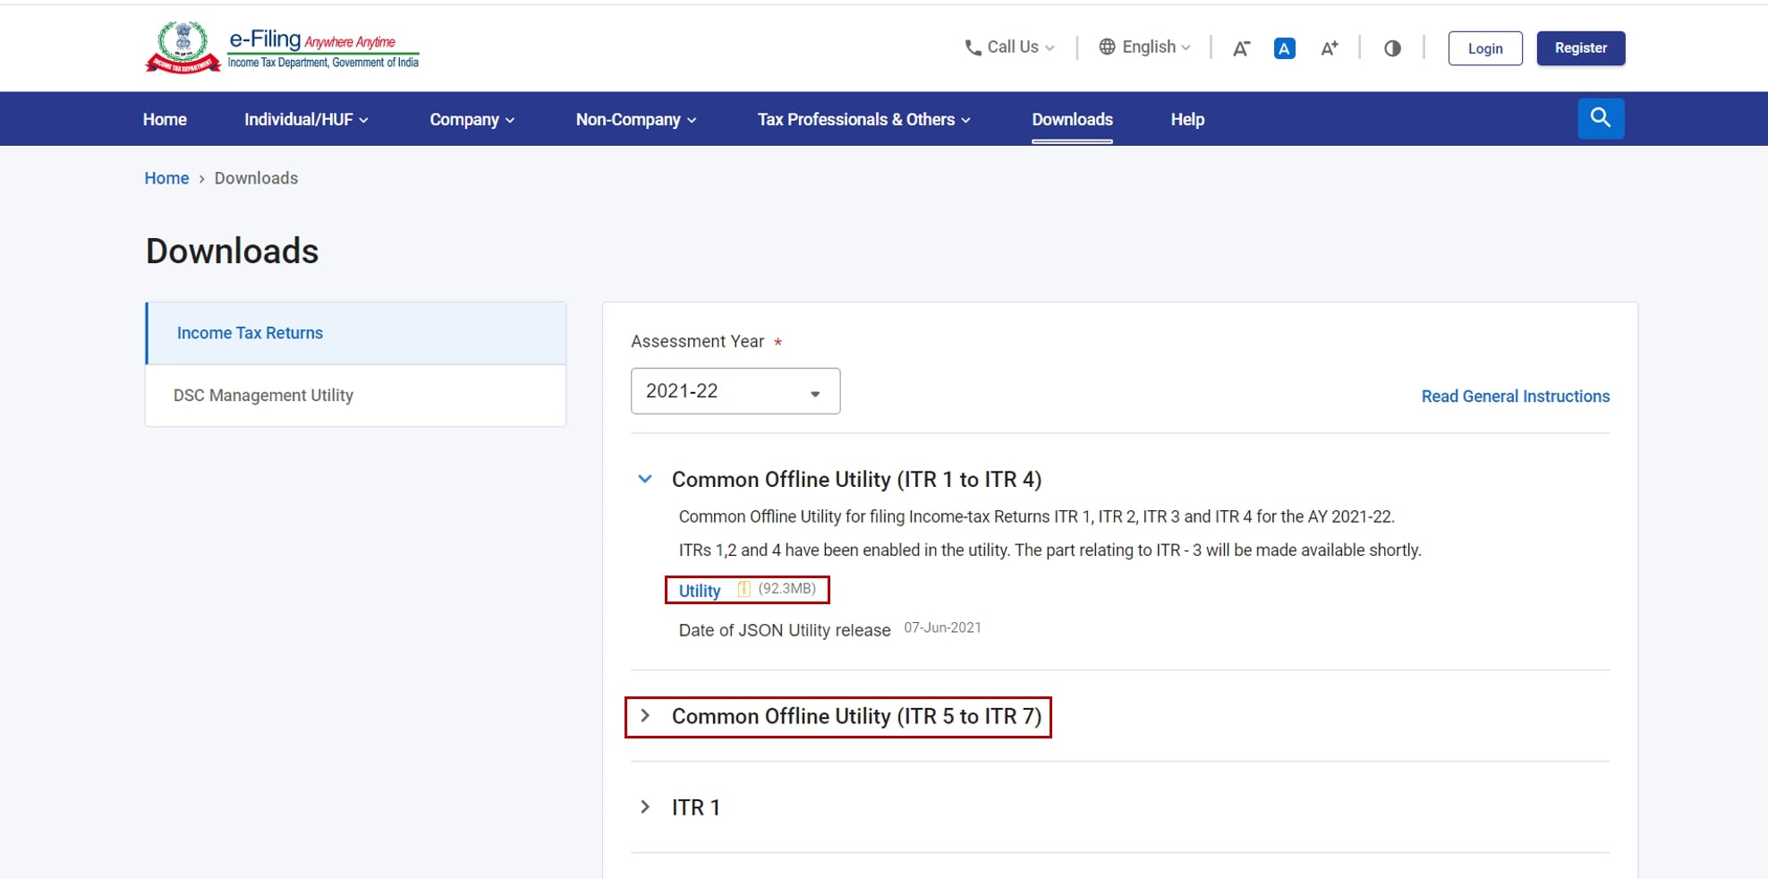
Task: Click the globe icon beside English
Action: (x=1107, y=47)
